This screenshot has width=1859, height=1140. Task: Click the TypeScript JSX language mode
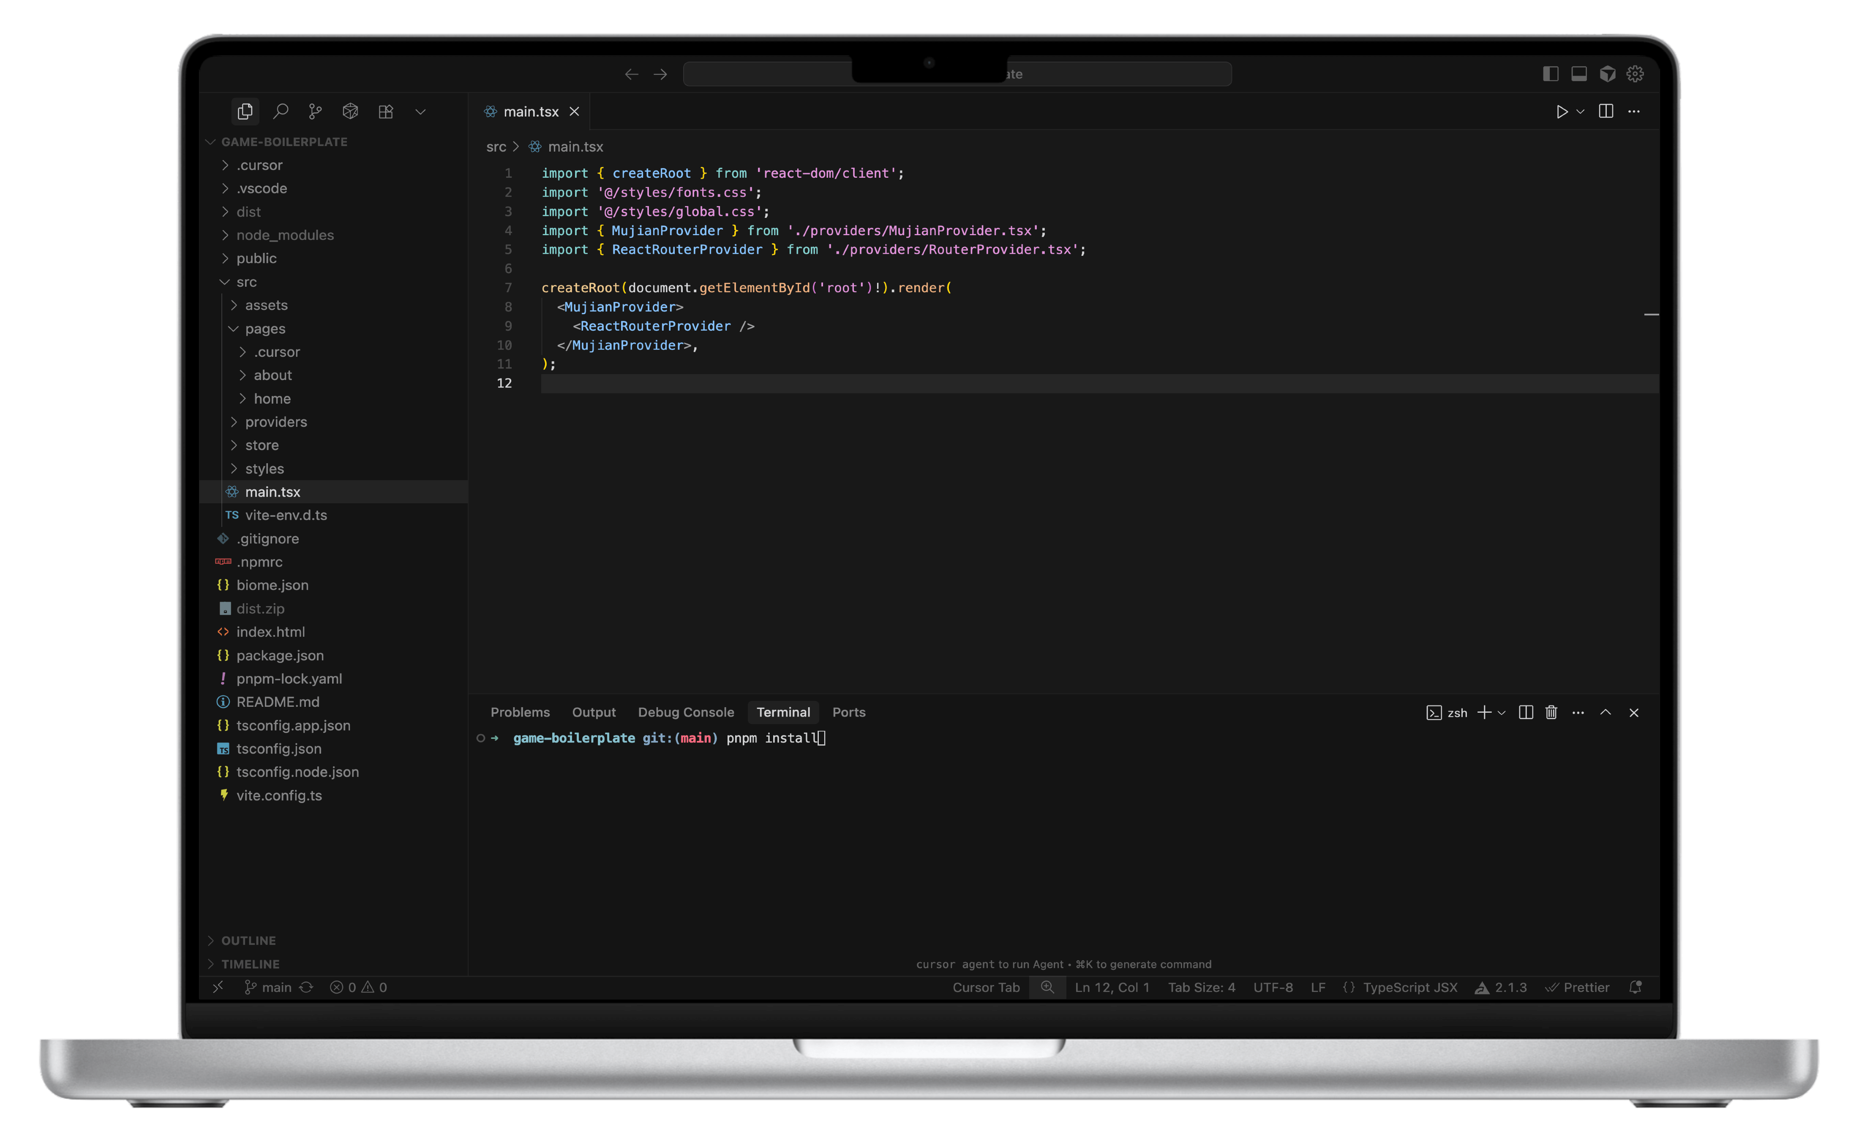pos(1409,988)
